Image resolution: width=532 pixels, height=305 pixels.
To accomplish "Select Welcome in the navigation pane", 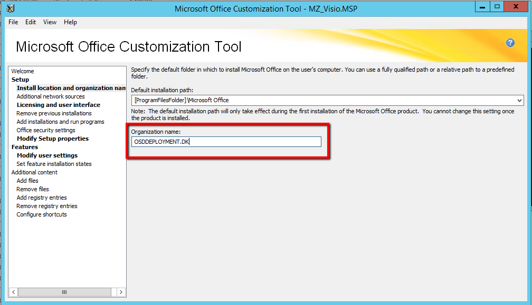I will pyautogui.click(x=23, y=71).
